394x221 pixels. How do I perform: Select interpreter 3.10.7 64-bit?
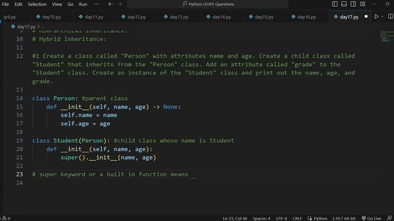pos(344,219)
